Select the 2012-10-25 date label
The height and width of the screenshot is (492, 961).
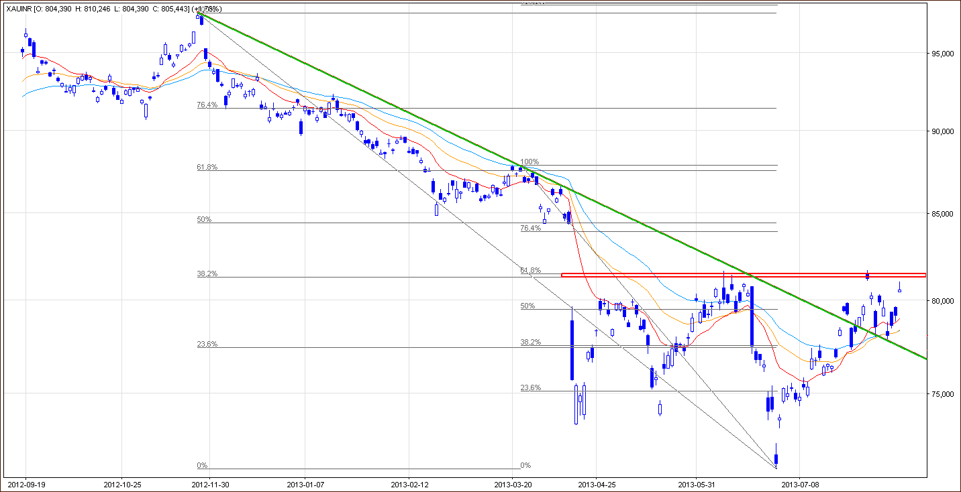(121, 483)
